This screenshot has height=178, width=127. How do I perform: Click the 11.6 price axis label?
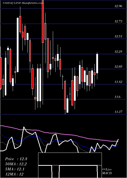[117, 97]
